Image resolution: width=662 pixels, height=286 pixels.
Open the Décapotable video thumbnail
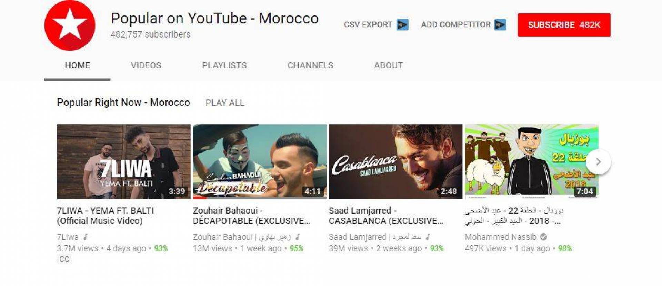(x=260, y=162)
